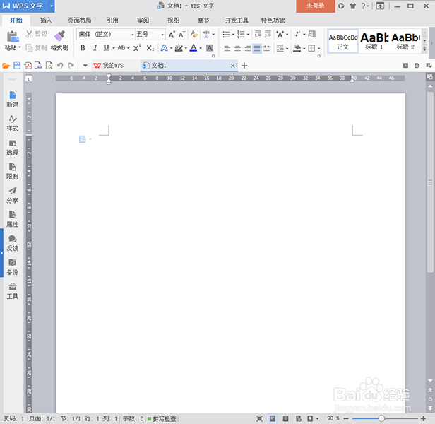
Task: Decrease paragraph indent icon
Action: [258, 34]
